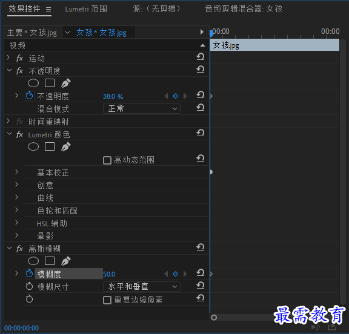Select the 女孩 * 女孩.jpg sequence tab
349x334 pixels.
point(102,33)
